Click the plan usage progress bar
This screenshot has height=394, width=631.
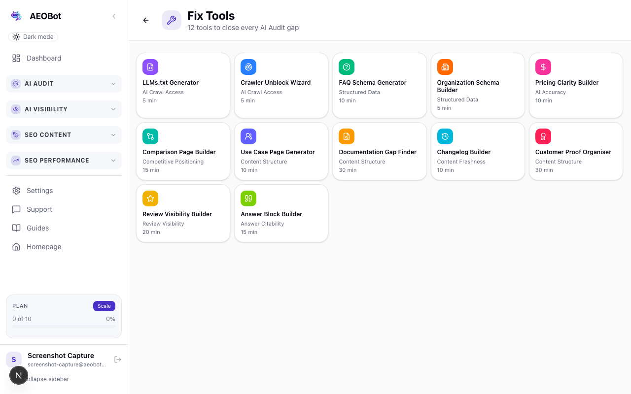(x=64, y=327)
